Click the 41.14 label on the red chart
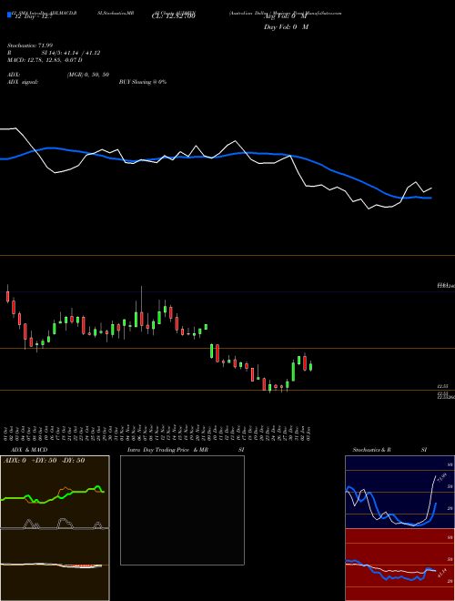The image size is (455, 601). (x=441, y=574)
